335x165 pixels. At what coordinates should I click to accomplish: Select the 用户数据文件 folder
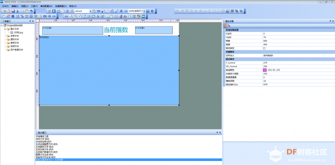coord(17,50)
